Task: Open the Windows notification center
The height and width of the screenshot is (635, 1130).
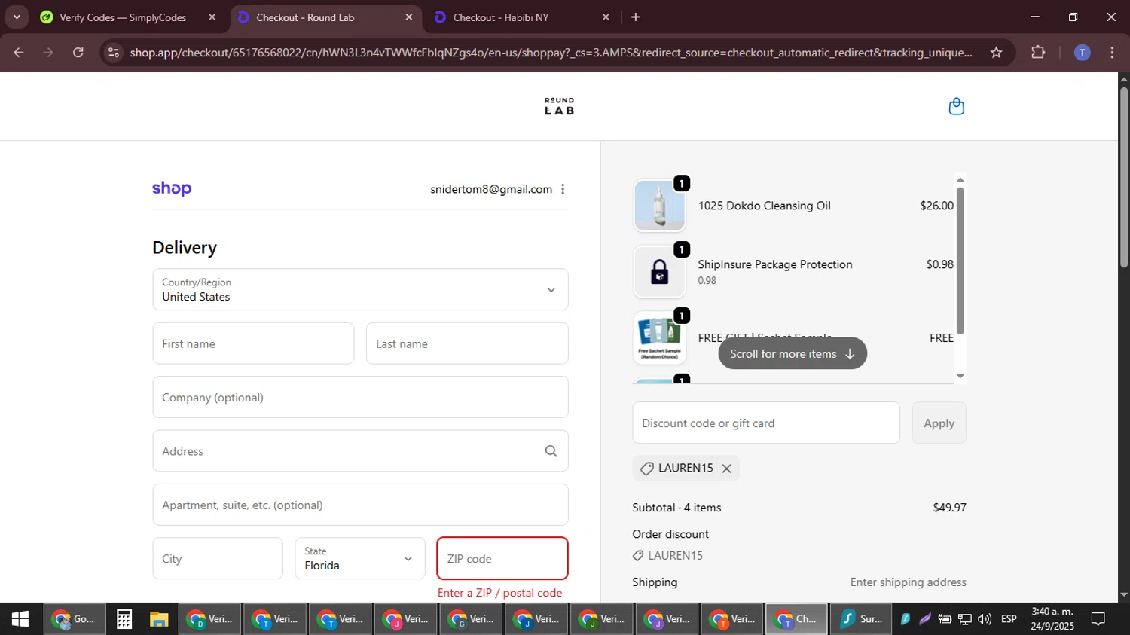Action: [x=1098, y=619]
